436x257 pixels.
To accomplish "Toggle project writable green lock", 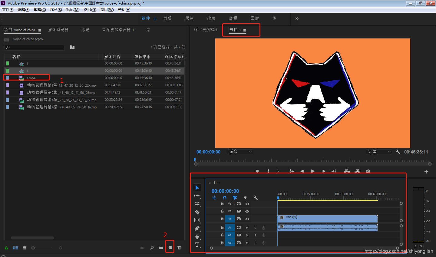I will (x=6, y=248).
